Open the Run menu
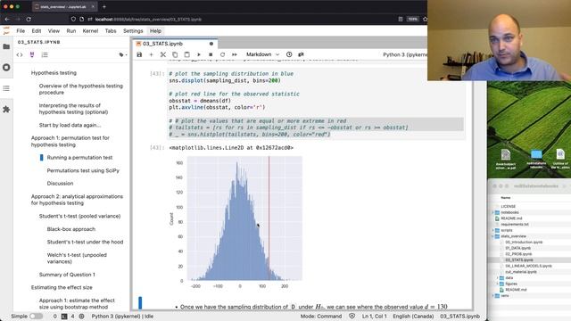 click(x=71, y=31)
